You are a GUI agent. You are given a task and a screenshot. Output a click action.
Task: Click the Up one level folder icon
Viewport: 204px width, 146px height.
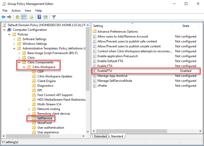(x=17, y=17)
